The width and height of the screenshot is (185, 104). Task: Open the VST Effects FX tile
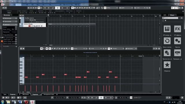click(x=177, y=29)
